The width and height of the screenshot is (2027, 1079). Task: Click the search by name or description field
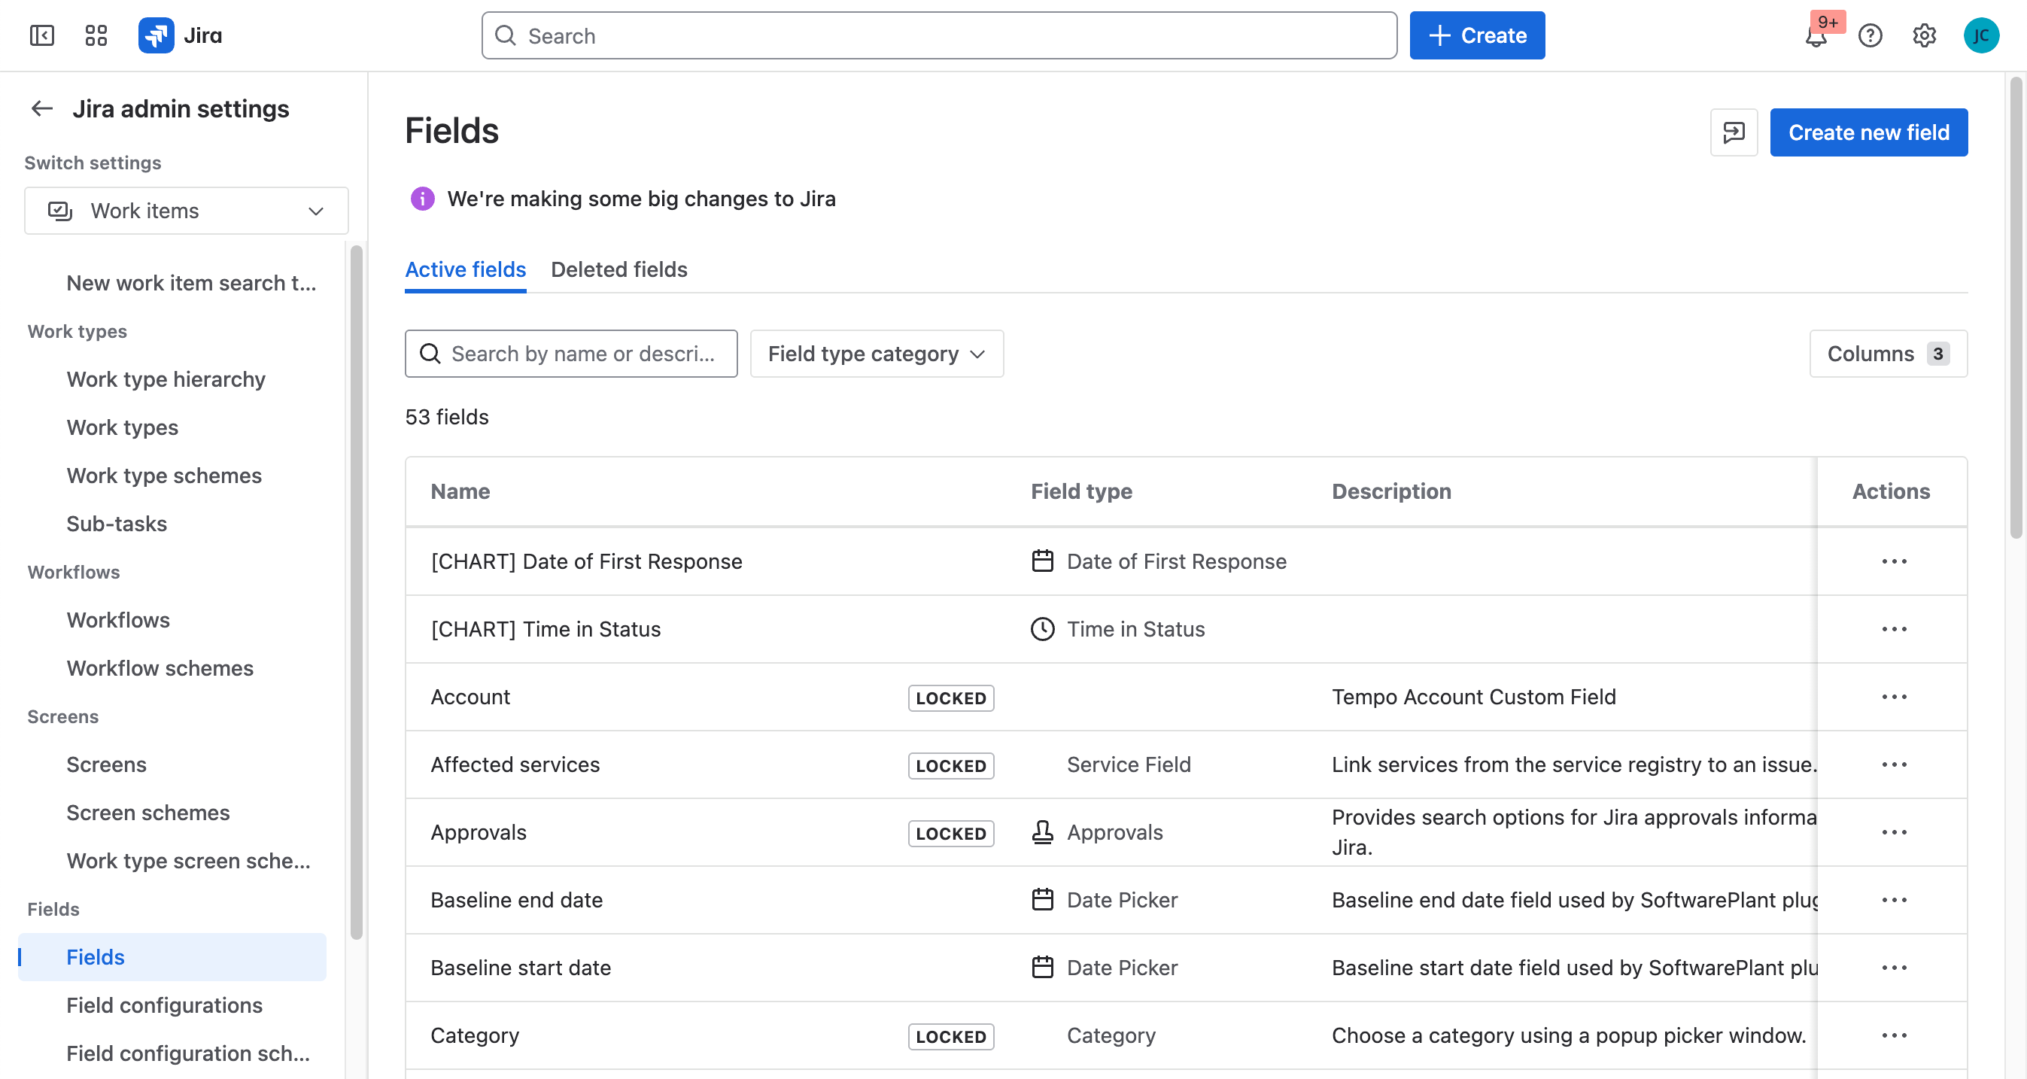click(570, 354)
